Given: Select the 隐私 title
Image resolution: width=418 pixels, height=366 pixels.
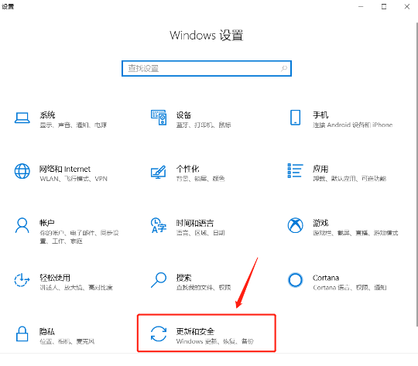Looking at the screenshot, I should pyautogui.click(x=47, y=332).
